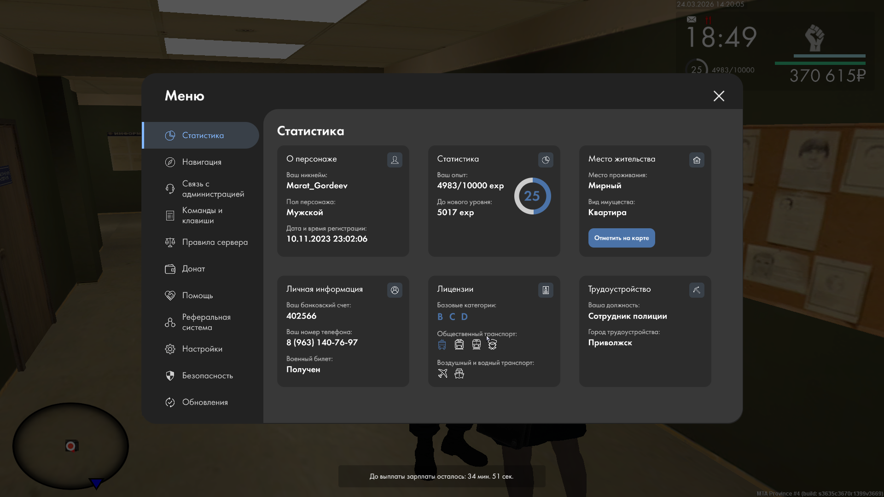The width and height of the screenshot is (884, 497).
Task: Click the character profile icon in О персонаже card
Action: tap(395, 160)
